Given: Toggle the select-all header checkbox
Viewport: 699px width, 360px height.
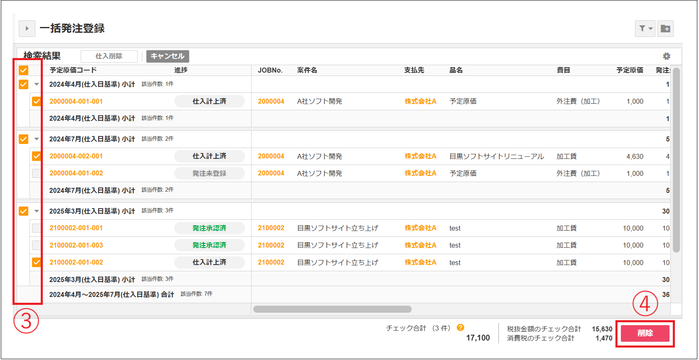Looking at the screenshot, I should (24, 70).
